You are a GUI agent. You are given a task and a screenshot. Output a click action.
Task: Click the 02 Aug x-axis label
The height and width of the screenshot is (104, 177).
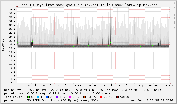tap(154, 86)
